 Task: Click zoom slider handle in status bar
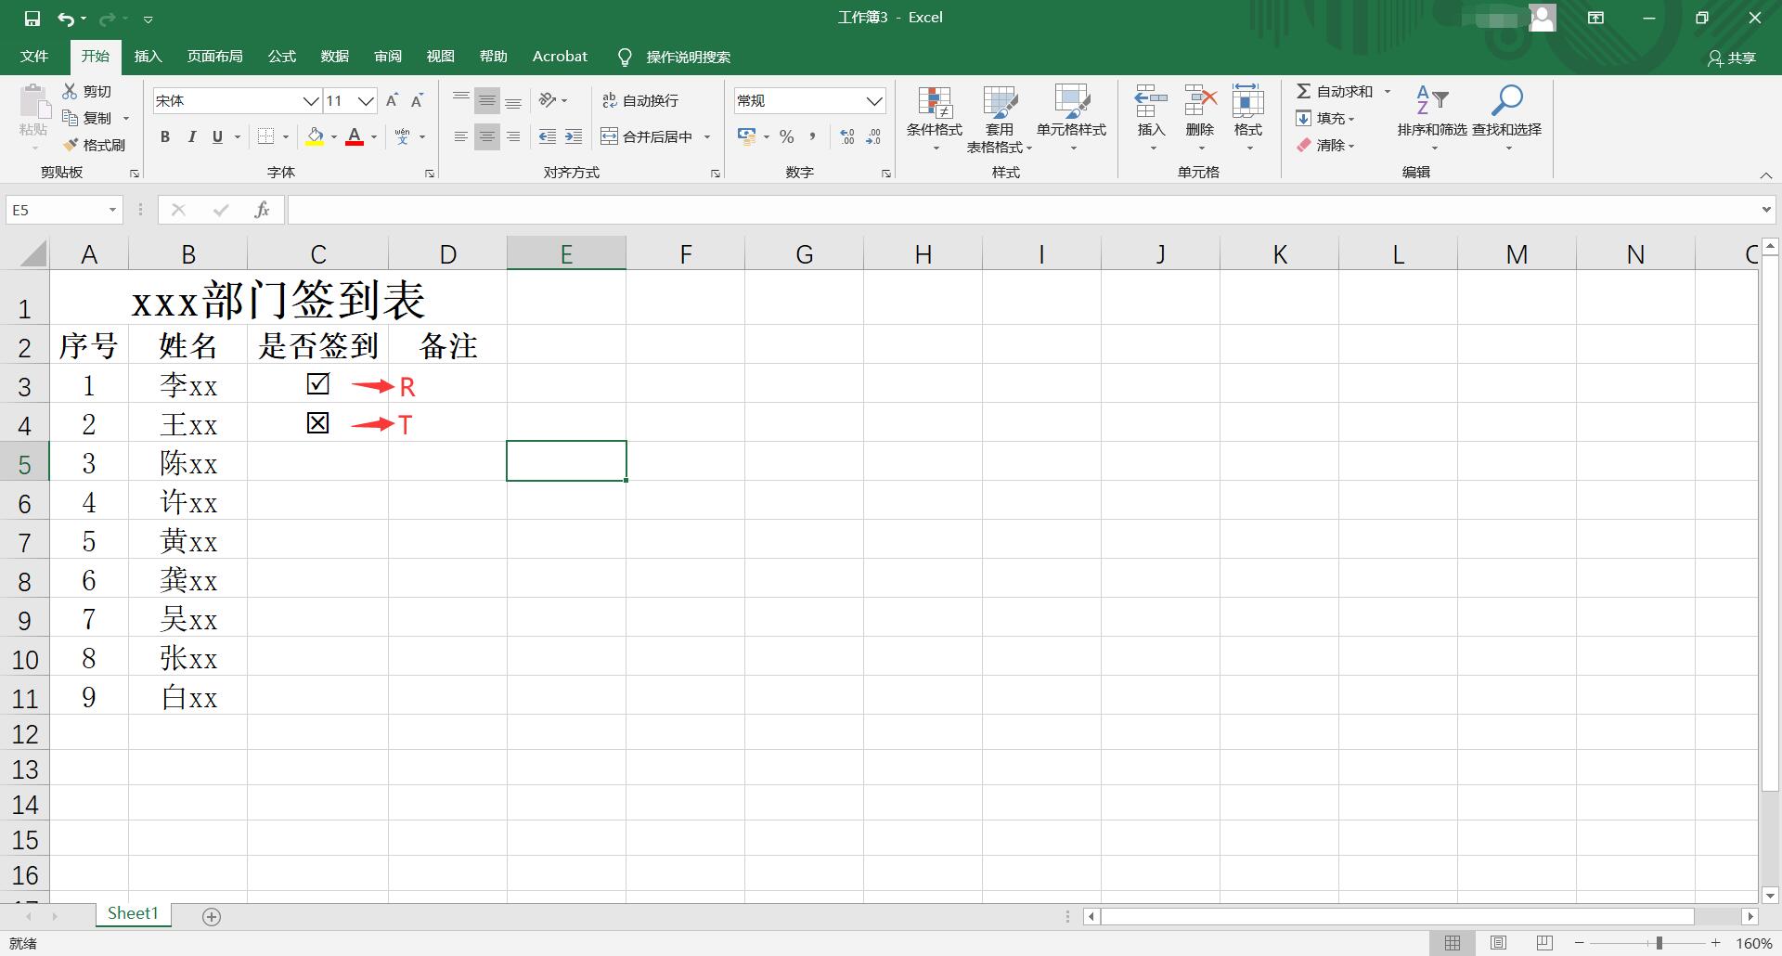tap(1659, 943)
